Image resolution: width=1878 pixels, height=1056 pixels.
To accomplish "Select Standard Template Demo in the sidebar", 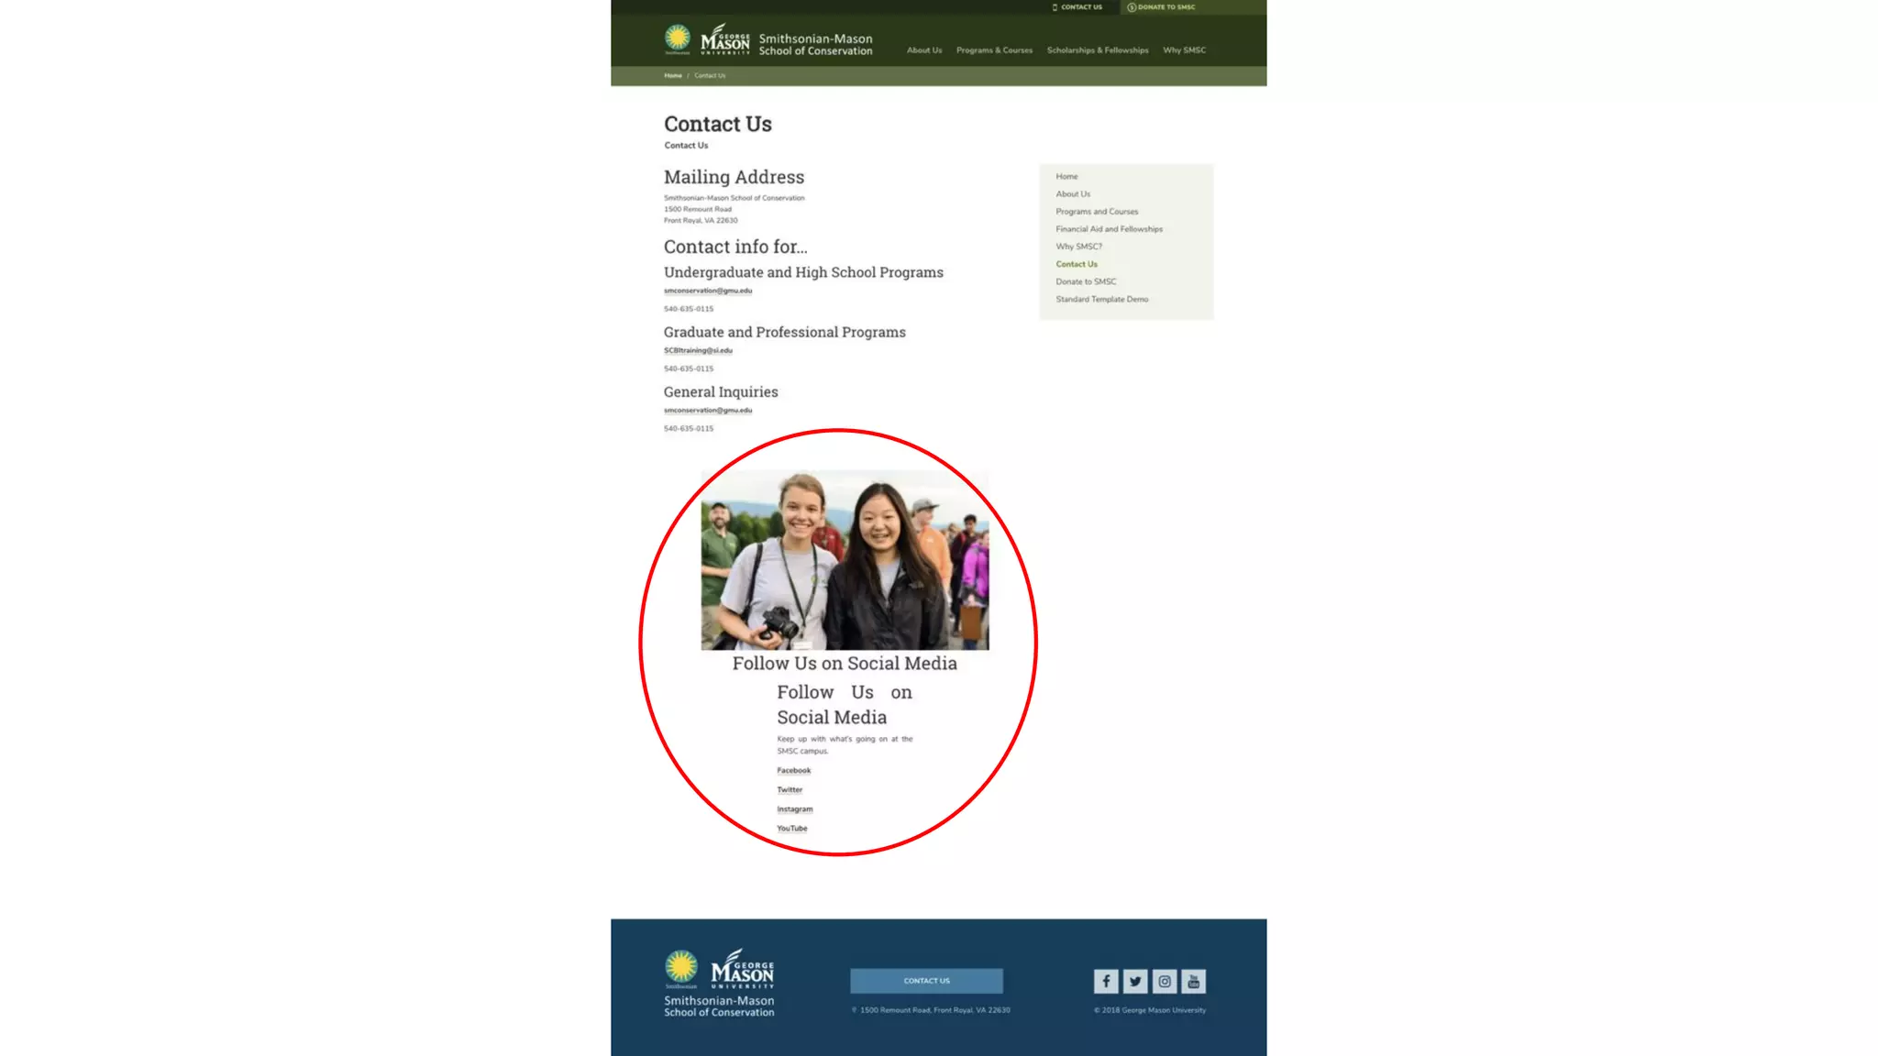I will coord(1101,299).
